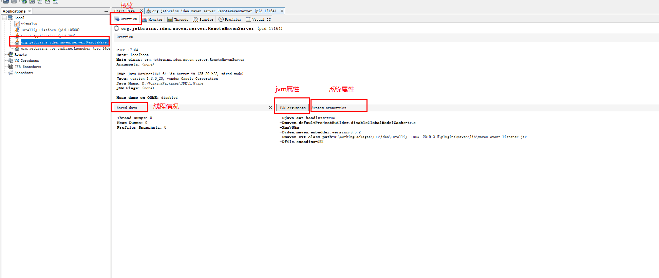
Task: Open the Monitor tab
Action: (152, 19)
